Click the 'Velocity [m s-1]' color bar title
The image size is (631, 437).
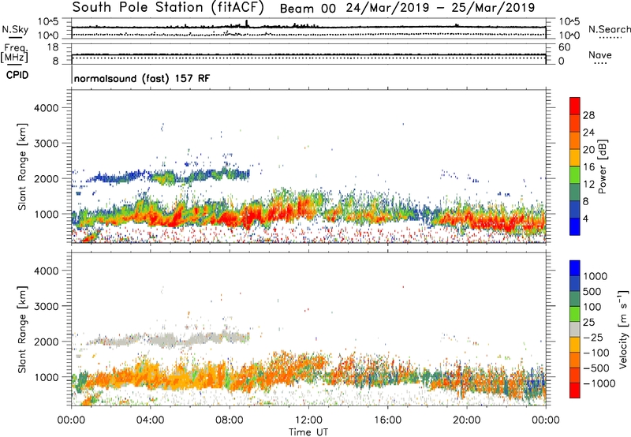pos(623,329)
